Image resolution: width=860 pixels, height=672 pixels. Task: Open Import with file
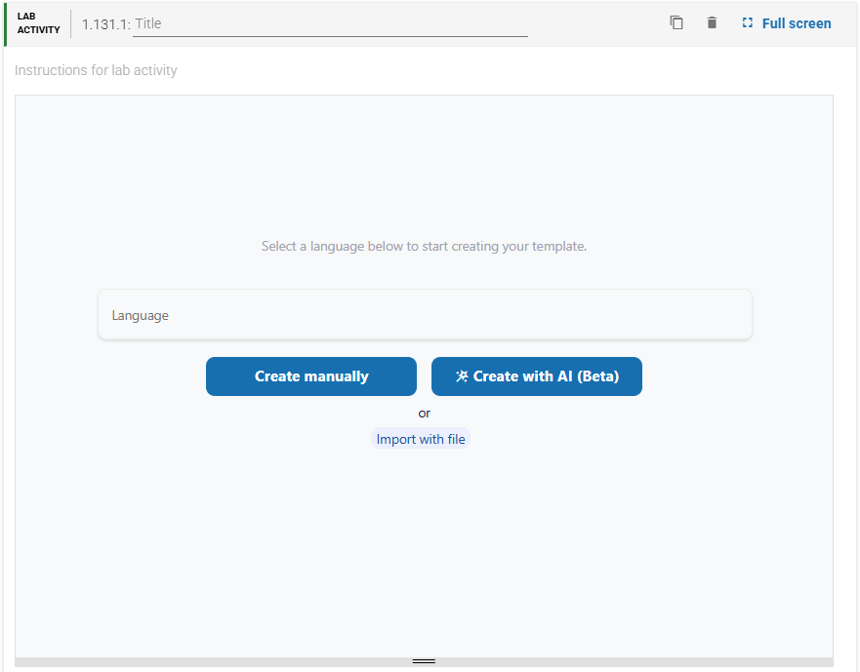pyautogui.click(x=420, y=439)
